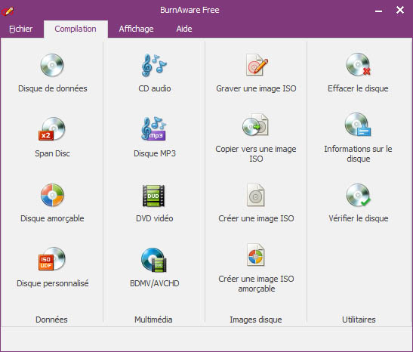This screenshot has height=352, width=413.
Task: Open the Affichage menu
Action: [x=136, y=29]
